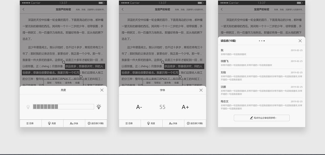The image size is (325, 155).
Task: Choose 写想法 in the brightness screen popup
Action: pyautogui.click(x=58, y=83)
